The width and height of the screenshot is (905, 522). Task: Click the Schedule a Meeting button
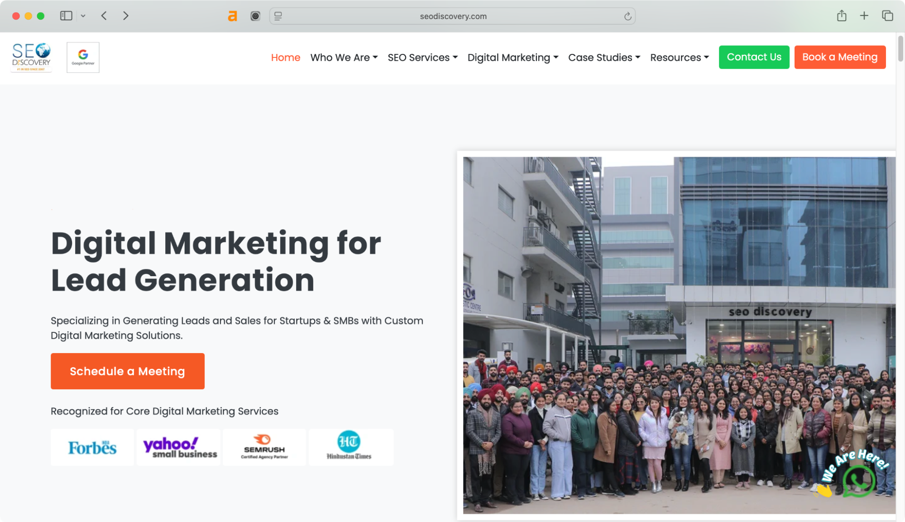tap(127, 371)
